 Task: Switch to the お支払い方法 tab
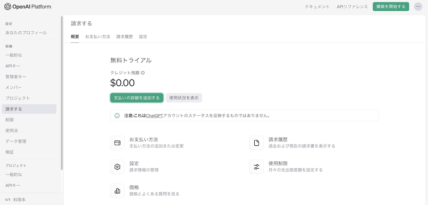click(x=98, y=37)
